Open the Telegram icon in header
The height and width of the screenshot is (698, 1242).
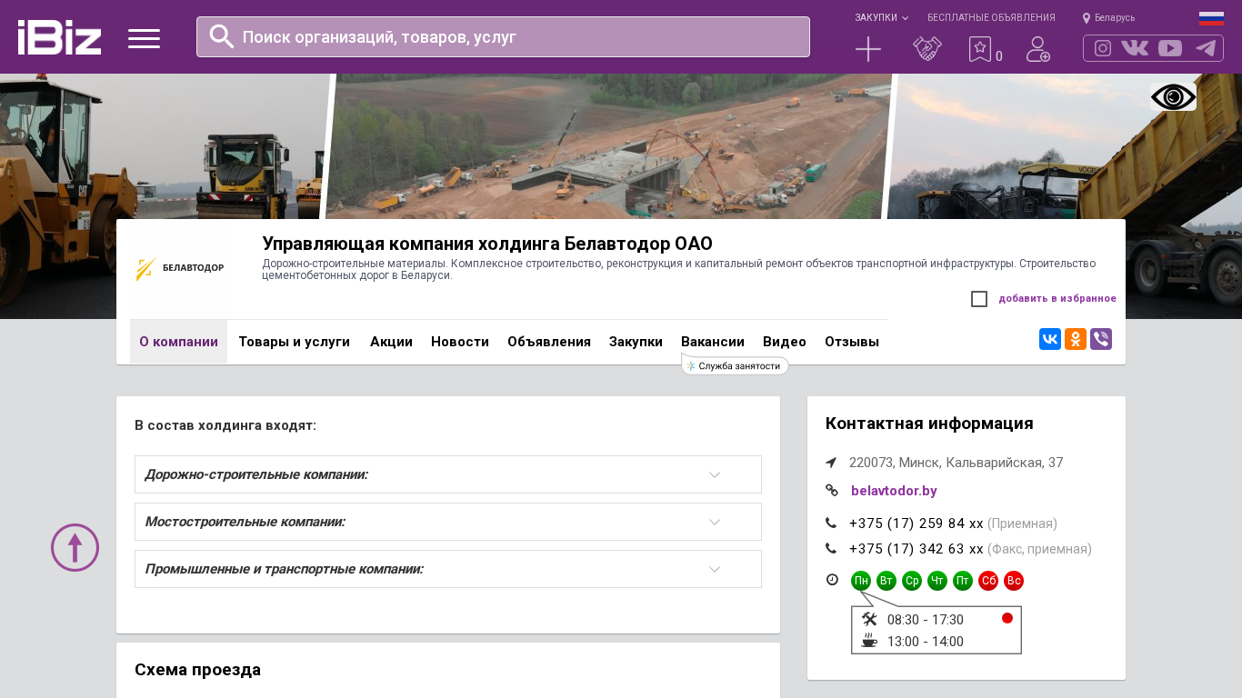point(1206,48)
